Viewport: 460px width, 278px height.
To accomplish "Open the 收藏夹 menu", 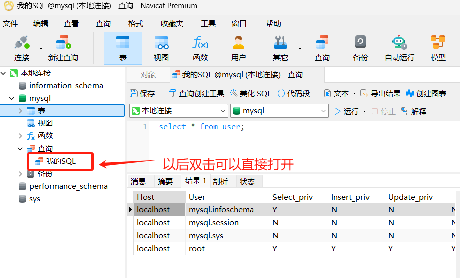I will pos(172,24).
